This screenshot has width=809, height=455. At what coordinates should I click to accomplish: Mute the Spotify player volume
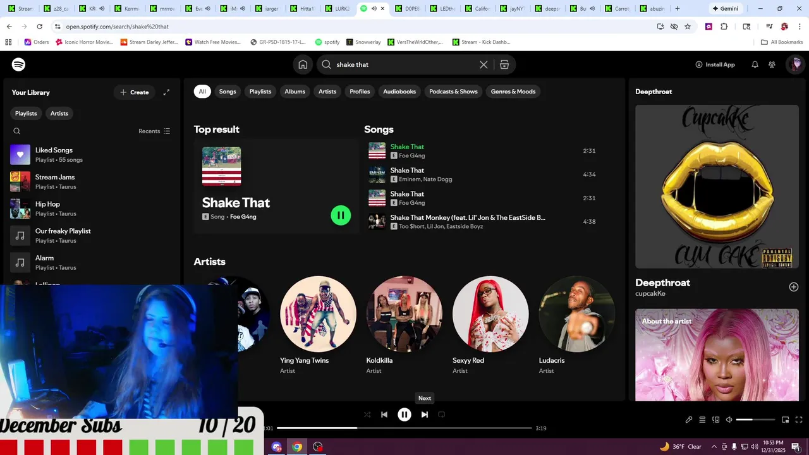pos(729,420)
